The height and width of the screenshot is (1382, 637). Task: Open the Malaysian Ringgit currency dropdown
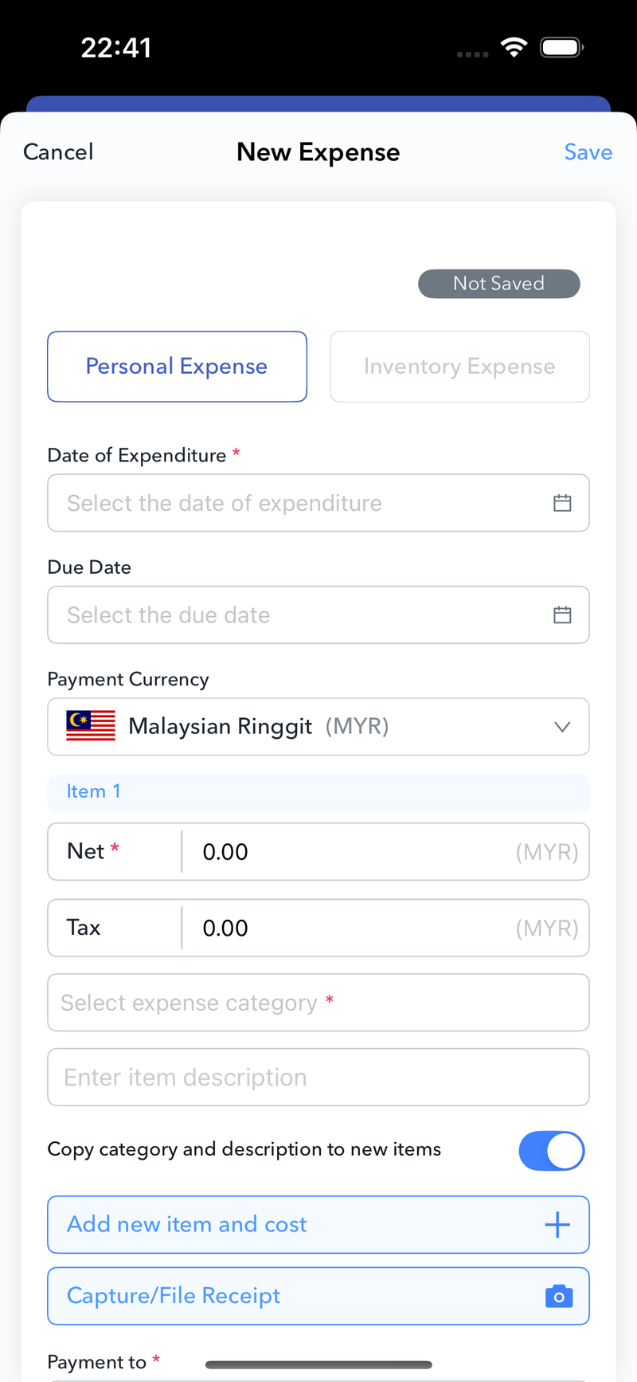[x=318, y=727]
